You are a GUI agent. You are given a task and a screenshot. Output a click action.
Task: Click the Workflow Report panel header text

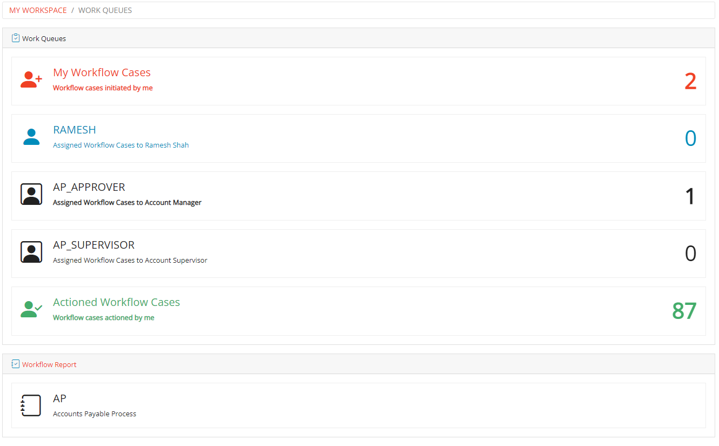[x=49, y=364]
